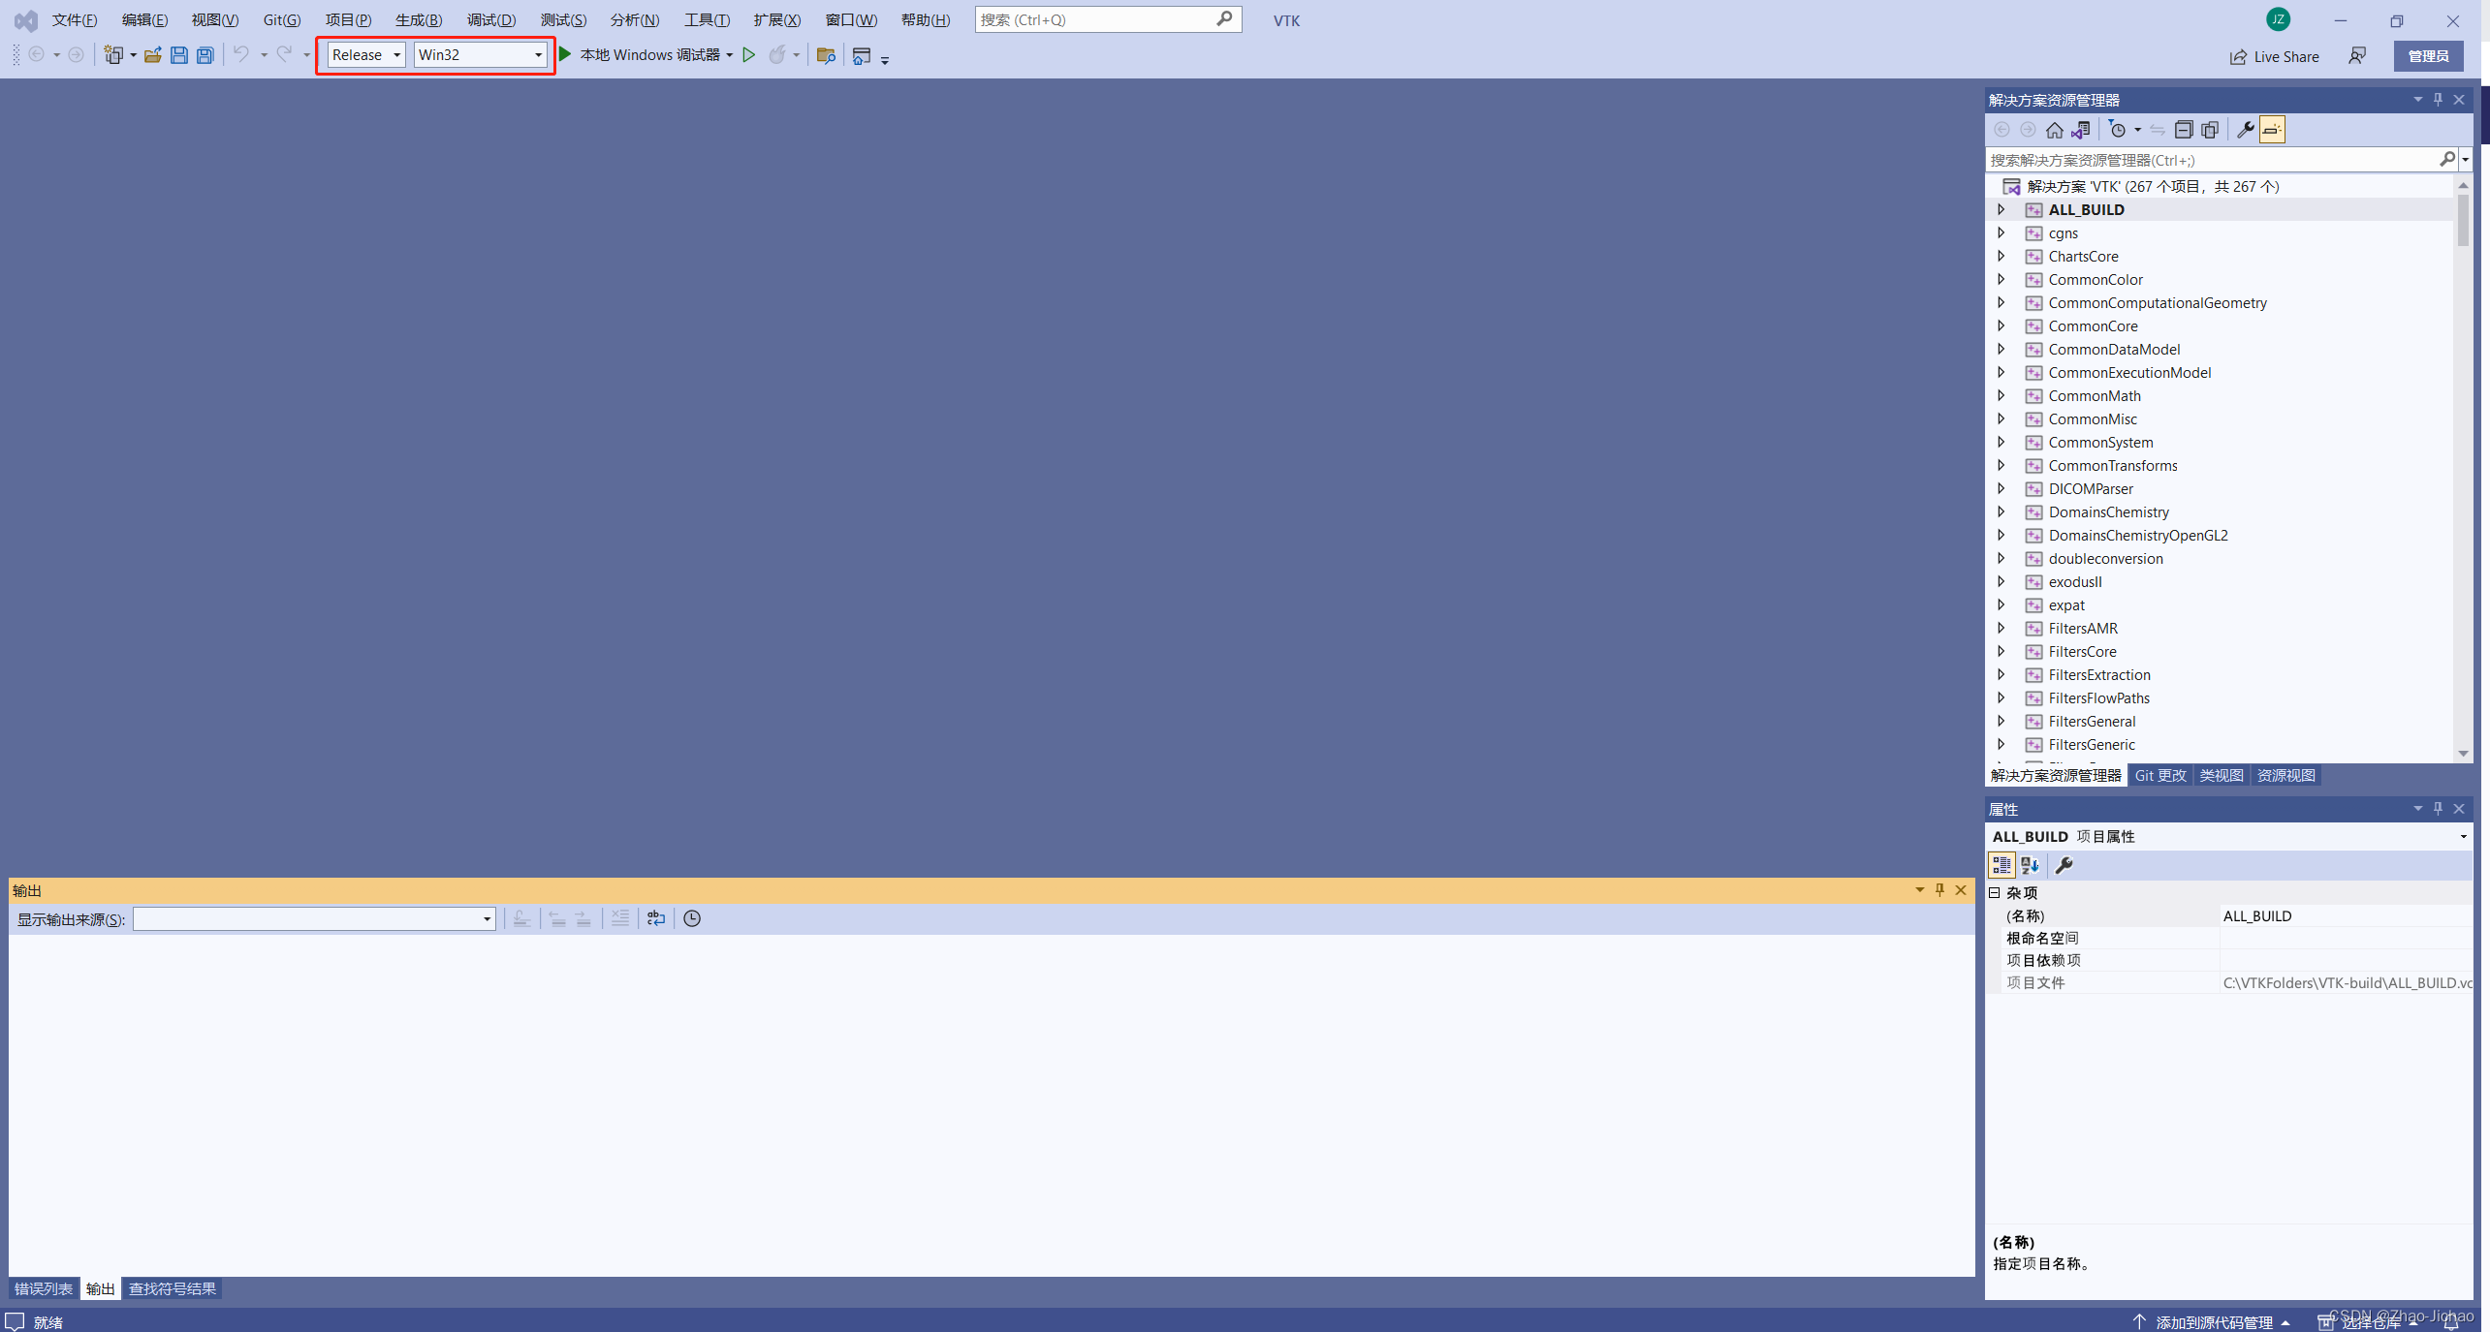This screenshot has width=2490, height=1332.
Task: Click the browser window icon in toolbar
Action: click(x=862, y=55)
